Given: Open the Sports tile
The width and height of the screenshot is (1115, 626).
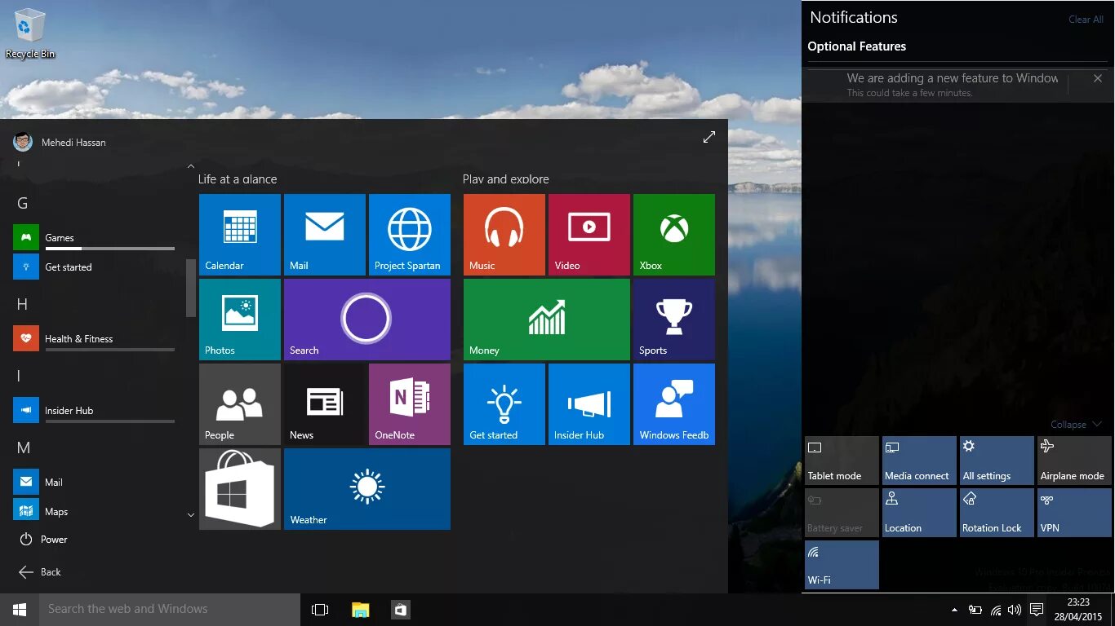Looking at the screenshot, I should click(x=674, y=320).
